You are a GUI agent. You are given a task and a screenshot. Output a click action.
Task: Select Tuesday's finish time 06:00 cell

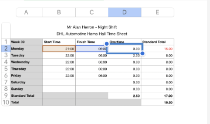tap(92, 55)
